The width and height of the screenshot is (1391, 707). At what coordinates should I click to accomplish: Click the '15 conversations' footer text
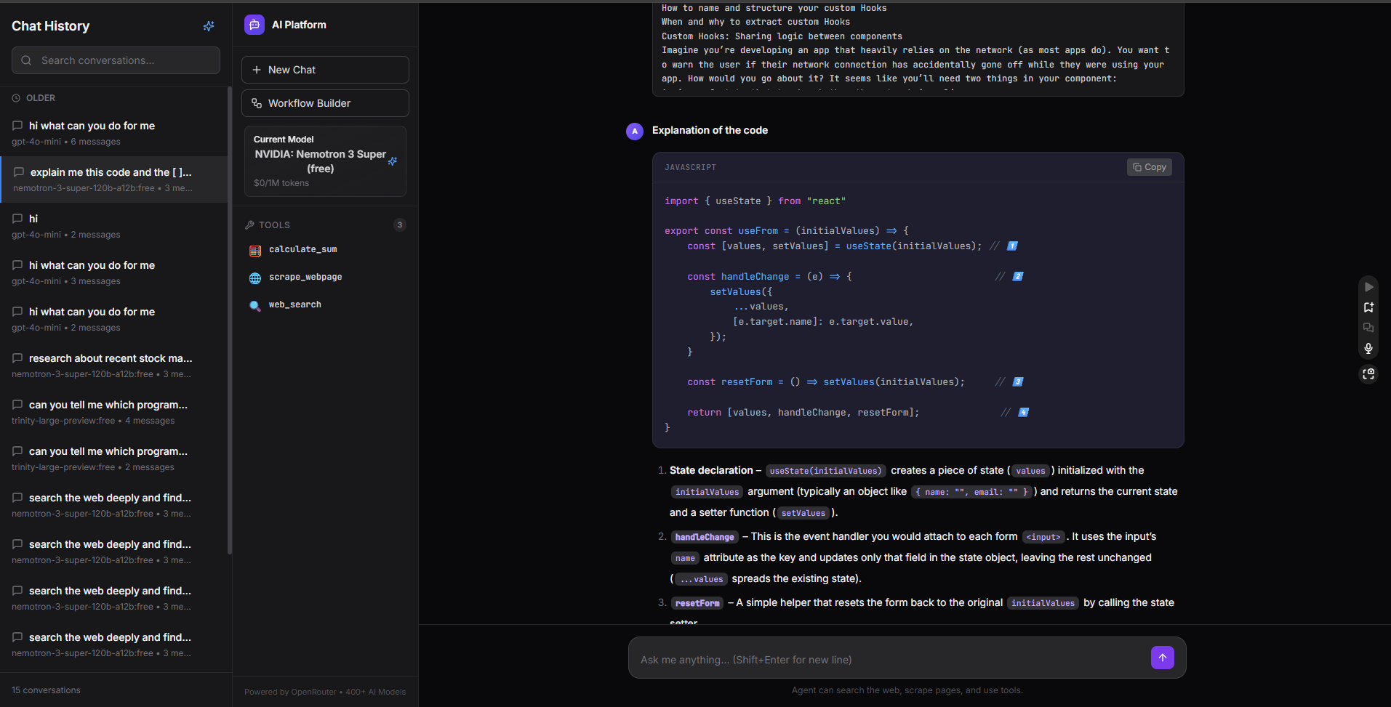coord(46,690)
